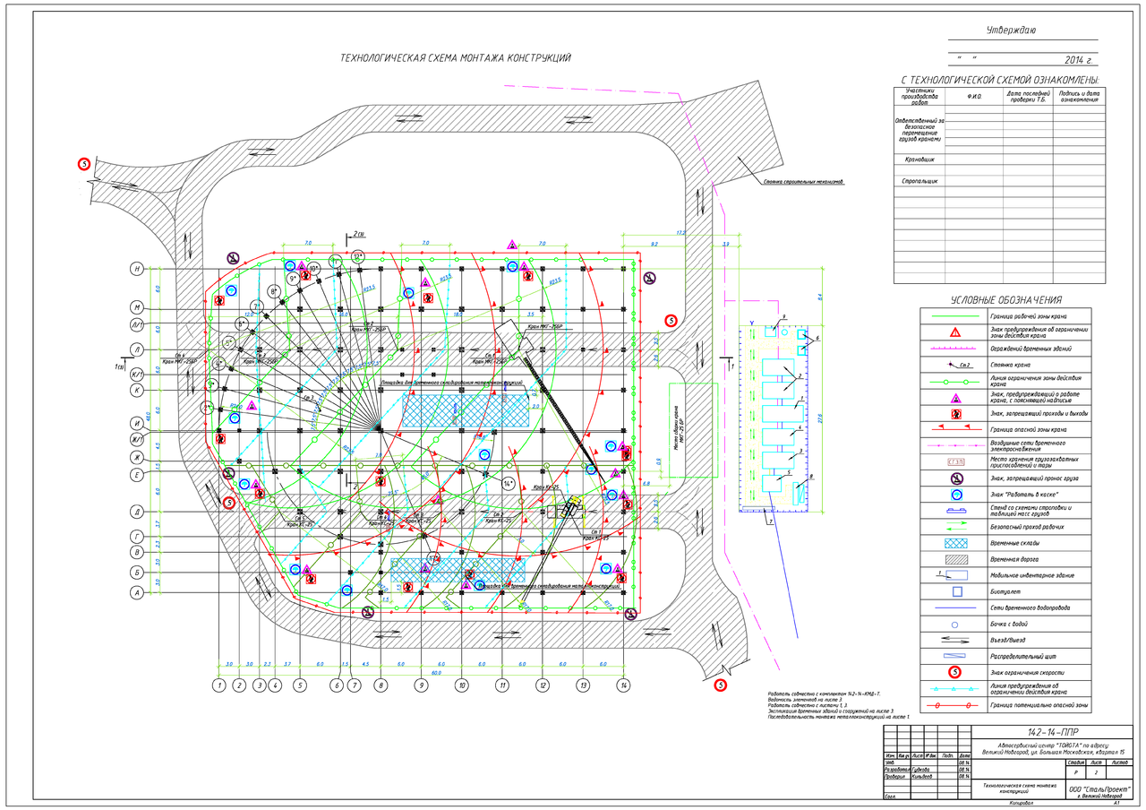Click the speed limit sign at top-left road entrance

[x=84, y=164]
